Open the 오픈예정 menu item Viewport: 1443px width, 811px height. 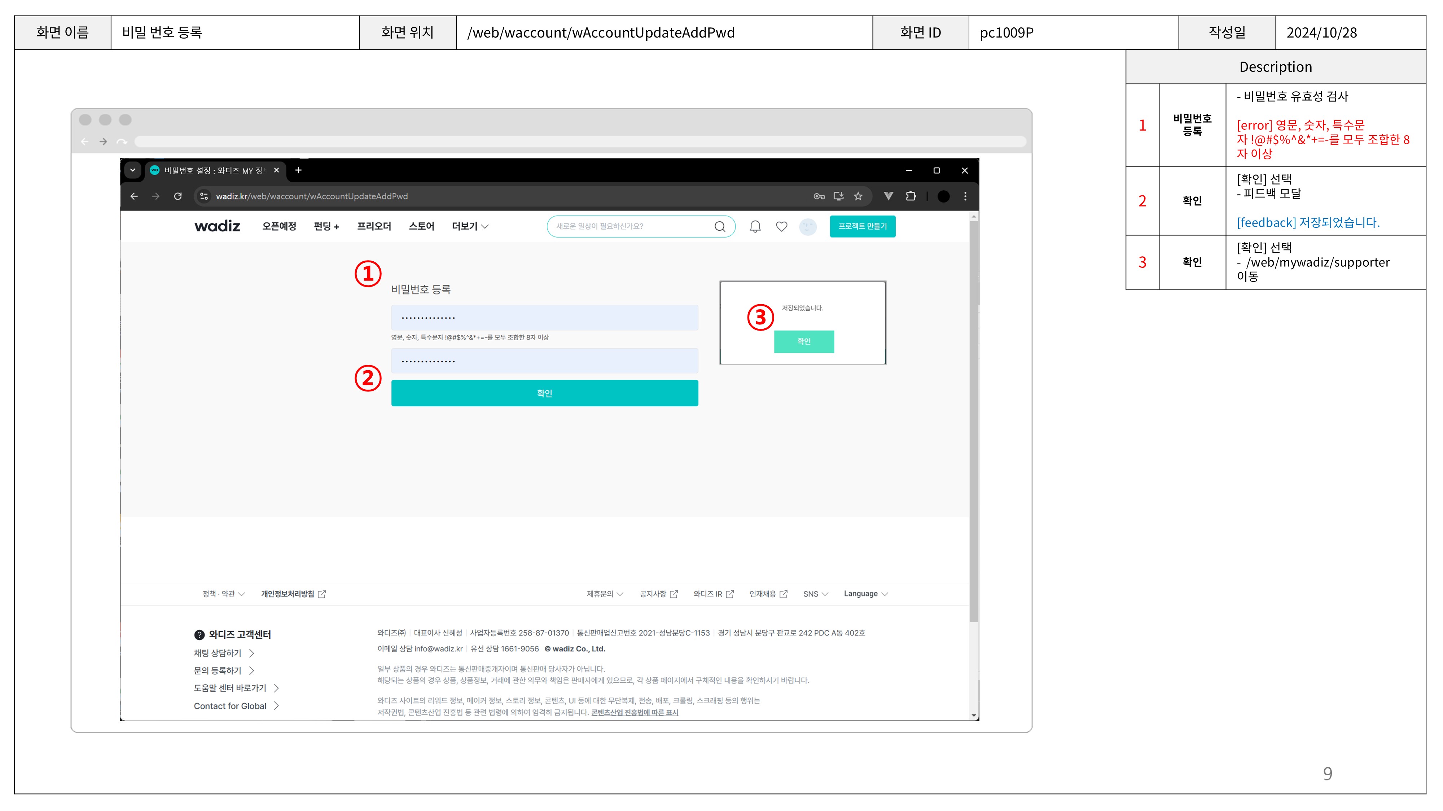(x=279, y=227)
